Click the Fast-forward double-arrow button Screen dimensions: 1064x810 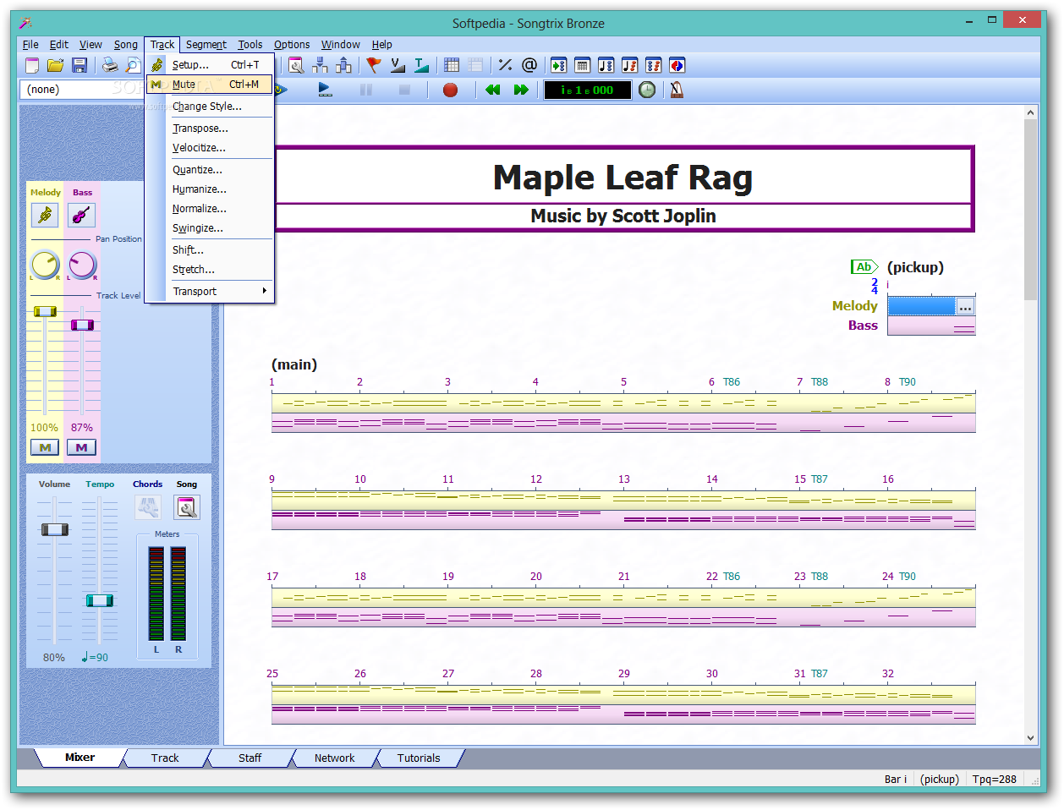point(521,90)
